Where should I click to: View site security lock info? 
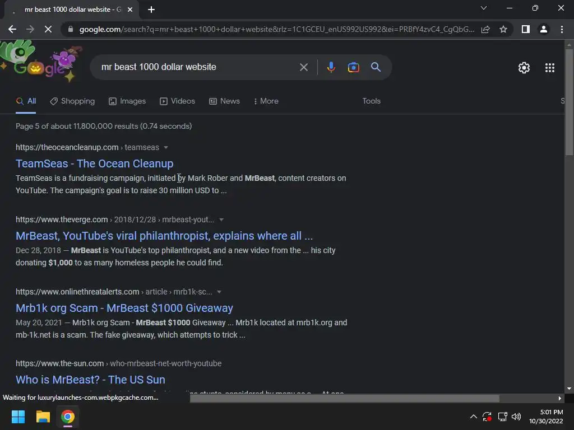pyautogui.click(x=71, y=29)
